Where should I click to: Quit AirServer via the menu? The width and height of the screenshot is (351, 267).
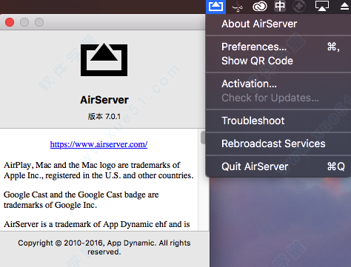pos(278,166)
